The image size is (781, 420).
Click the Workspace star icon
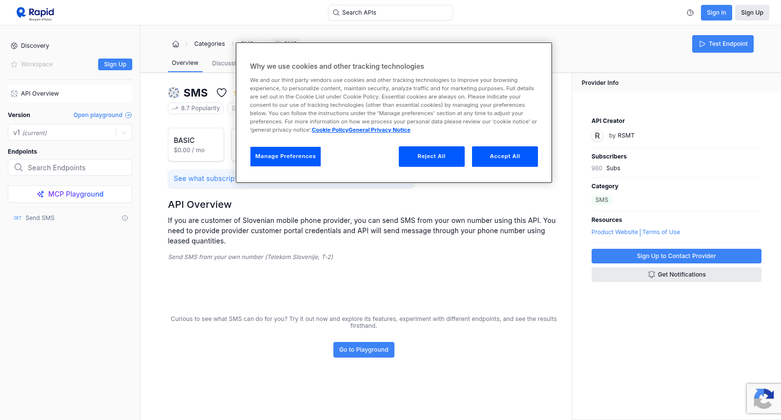coord(14,64)
